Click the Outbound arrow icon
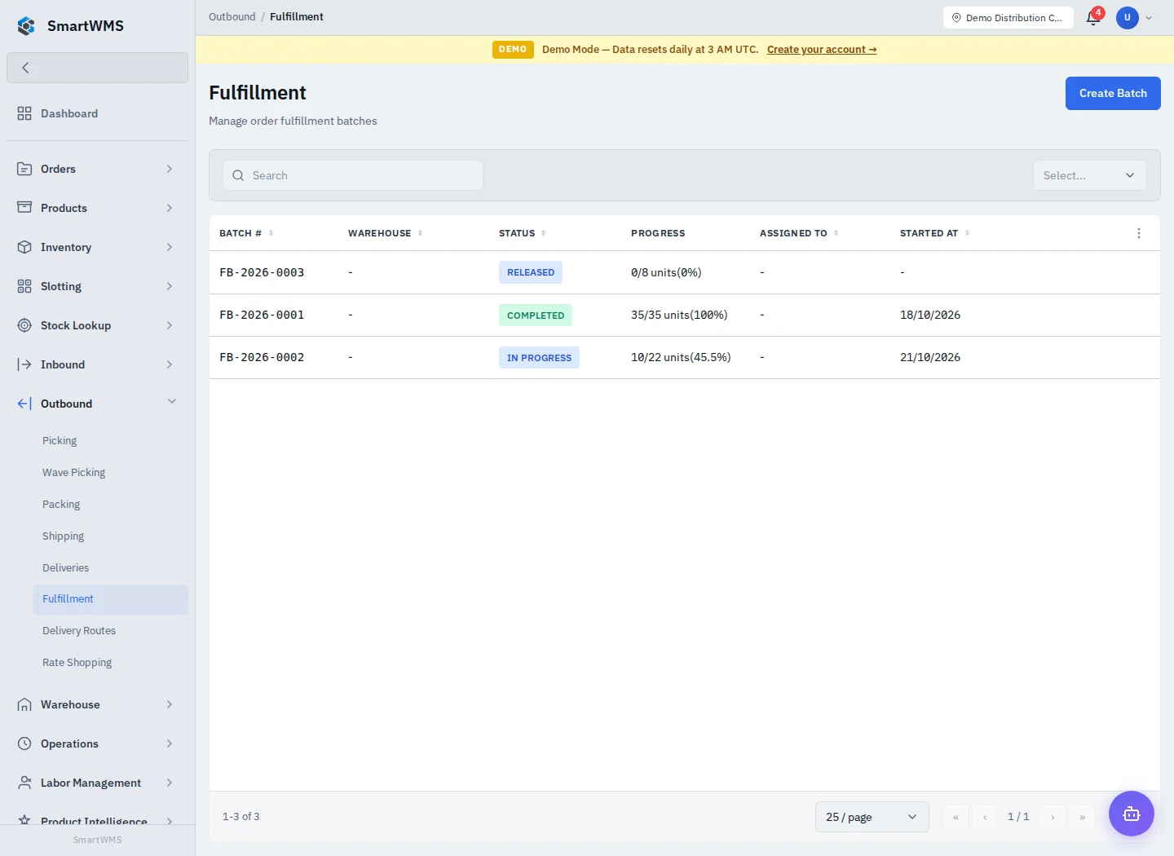Viewport: 1174px width, 856px height. [24, 404]
